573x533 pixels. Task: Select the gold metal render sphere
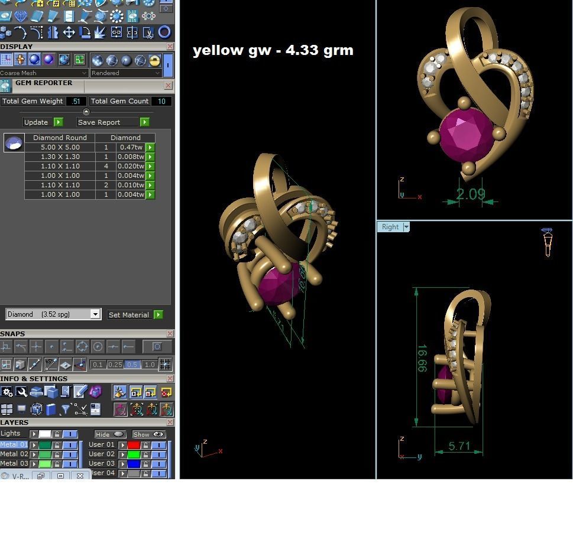[154, 60]
